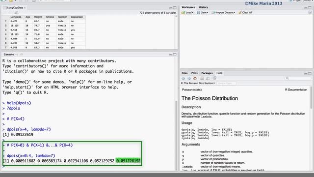The image size is (314, 177).
Task: Expand the Import Dataset dropdown
Action: pos(235,13)
